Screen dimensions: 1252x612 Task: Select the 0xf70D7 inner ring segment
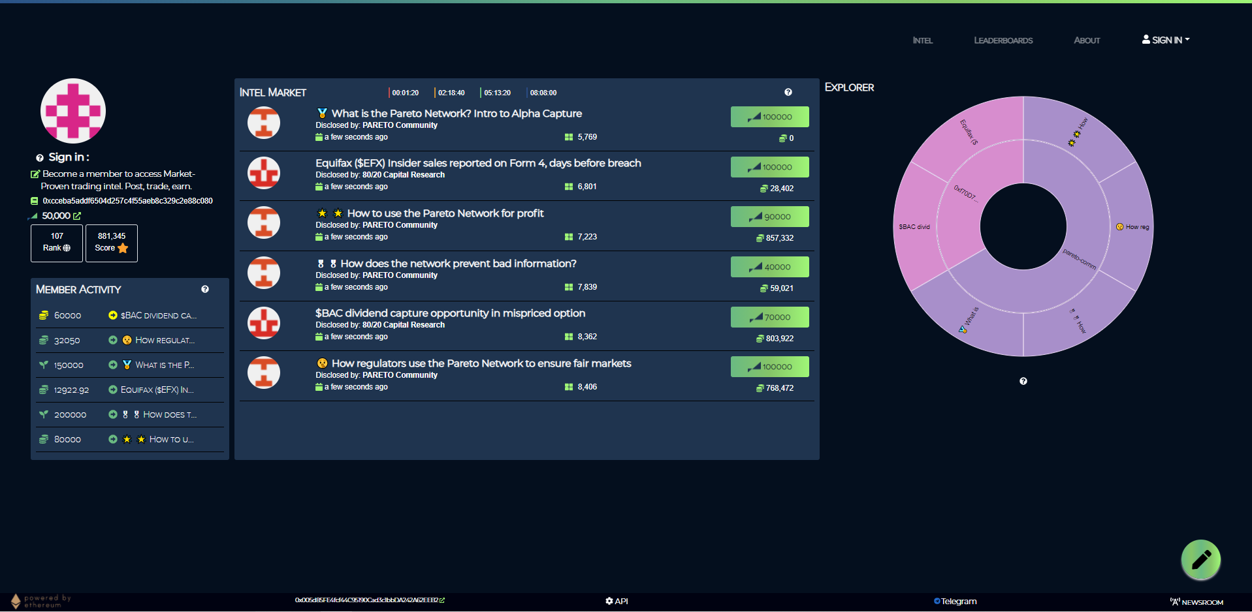click(965, 193)
